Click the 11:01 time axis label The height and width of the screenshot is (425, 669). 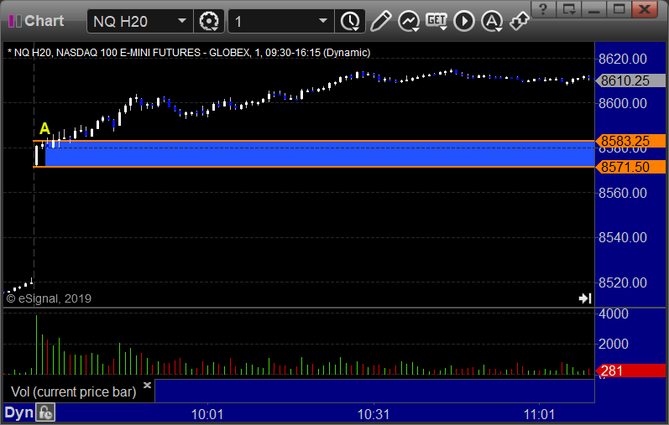539,414
